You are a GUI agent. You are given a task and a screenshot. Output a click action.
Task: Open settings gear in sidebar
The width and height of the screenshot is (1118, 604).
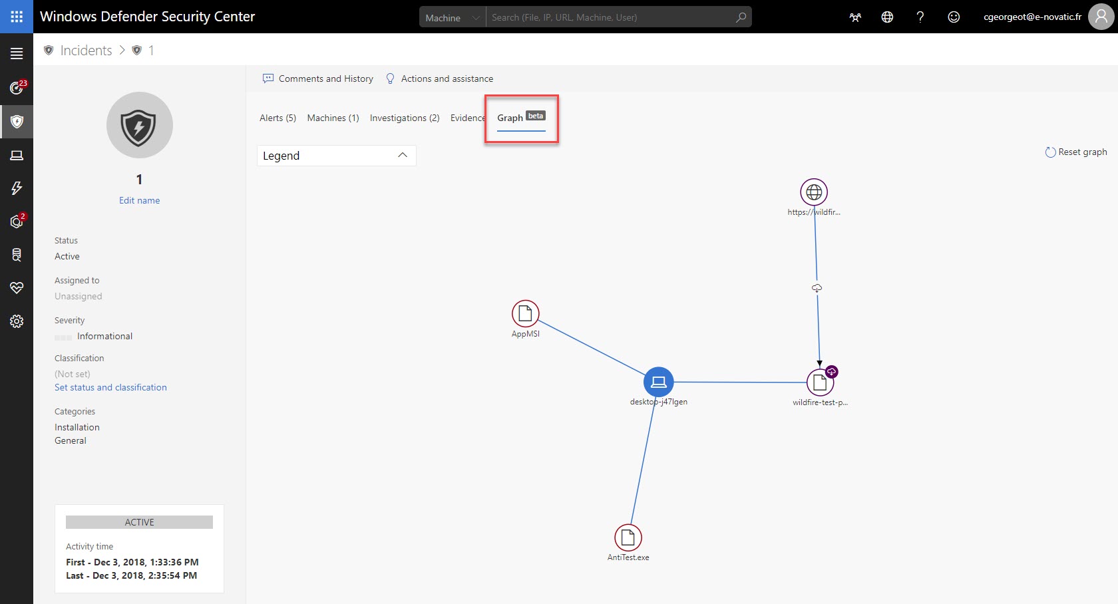[17, 321]
